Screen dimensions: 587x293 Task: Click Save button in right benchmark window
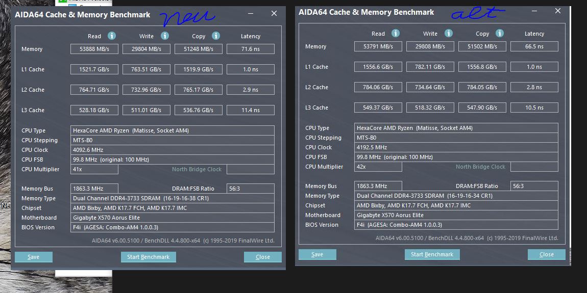(x=317, y=254)
